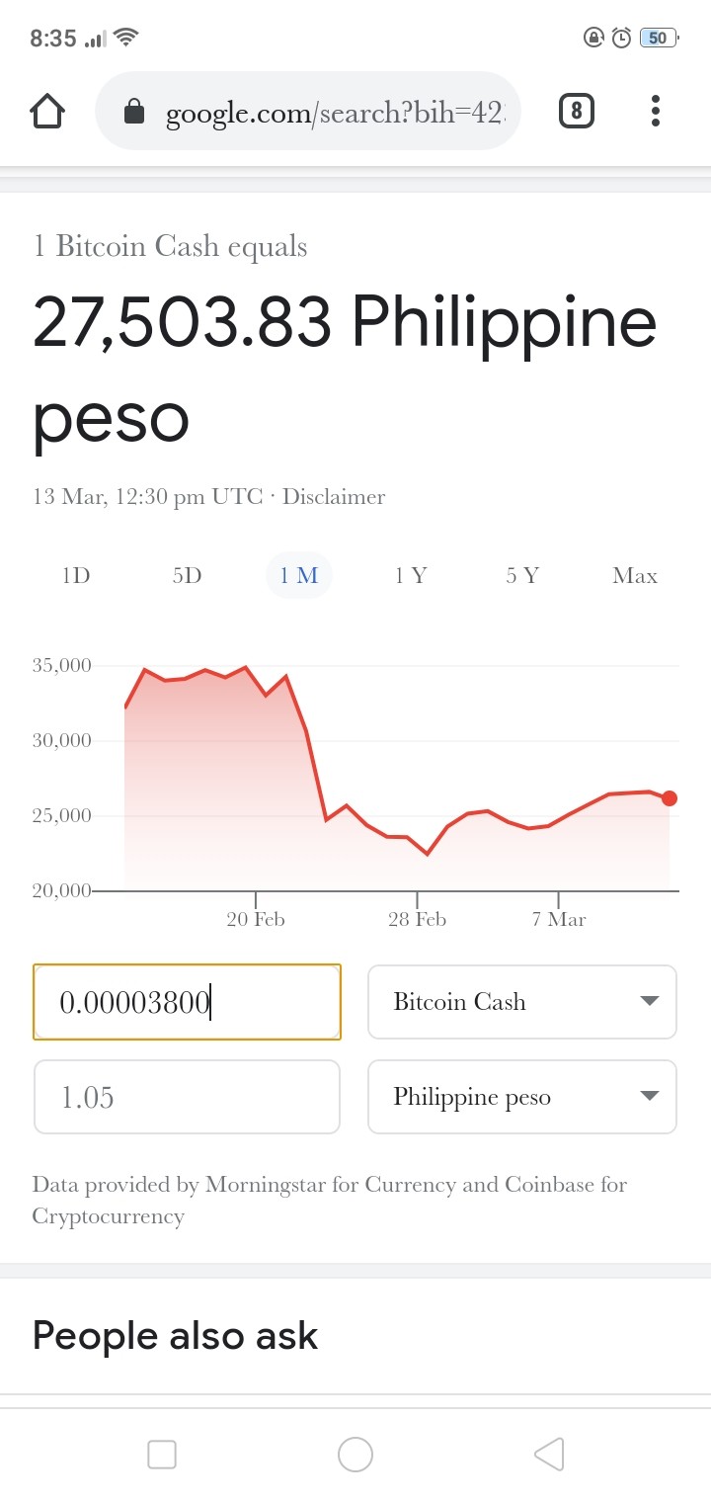711x1502 pixels.
Task: Show the Max time range chart
Action: point(635,576)
